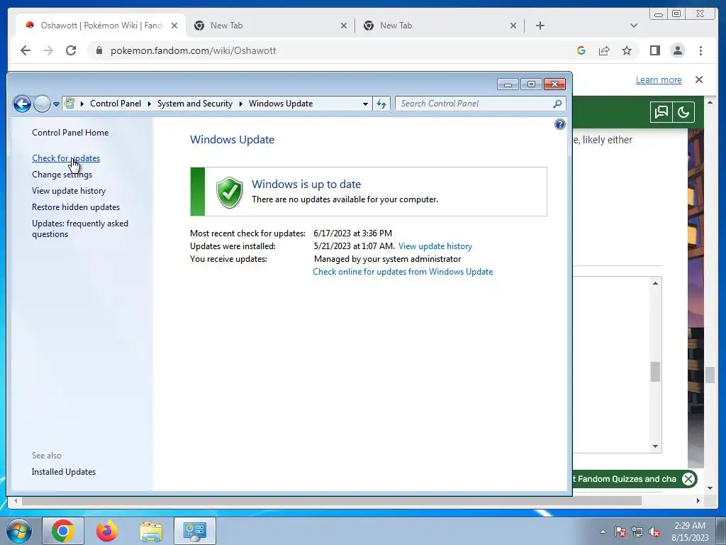Viewport: 726px width, 545px height.
Task: Open Chrome three-dot menu
Action: pyautogui.click(x=700, y=50)
